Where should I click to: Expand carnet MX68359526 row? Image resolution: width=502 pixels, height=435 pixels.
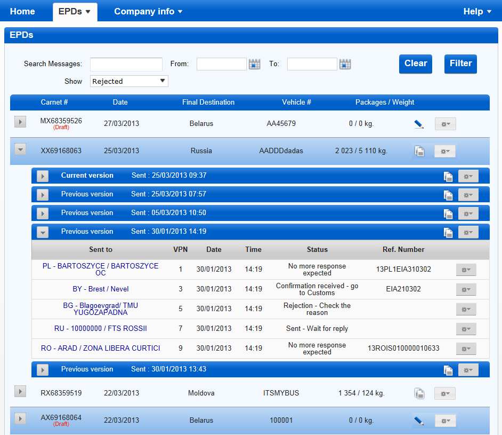coord(20,122)
